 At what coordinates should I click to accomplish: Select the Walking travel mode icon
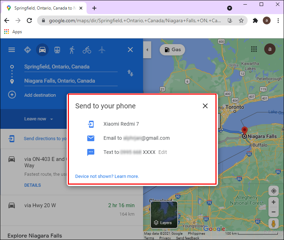tap(72, 50)
